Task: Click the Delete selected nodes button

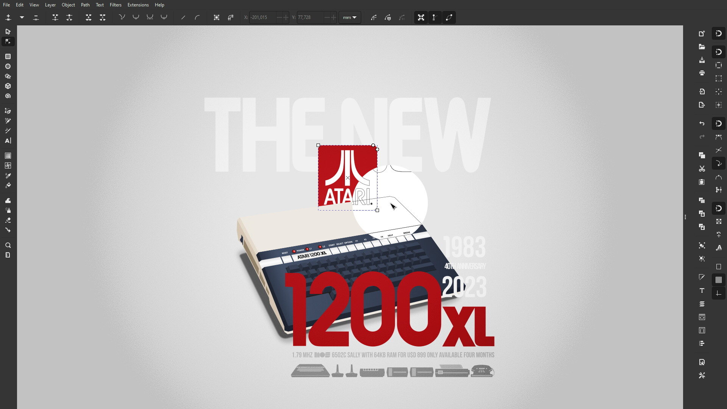Action: 36,17
